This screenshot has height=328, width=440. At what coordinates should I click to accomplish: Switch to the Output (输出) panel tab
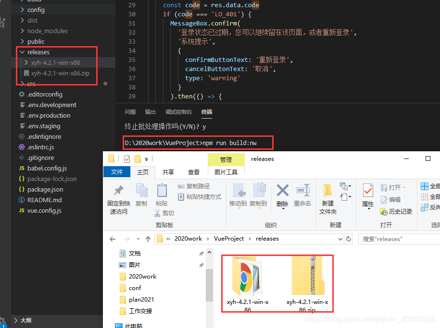click(x=151, y=112)
